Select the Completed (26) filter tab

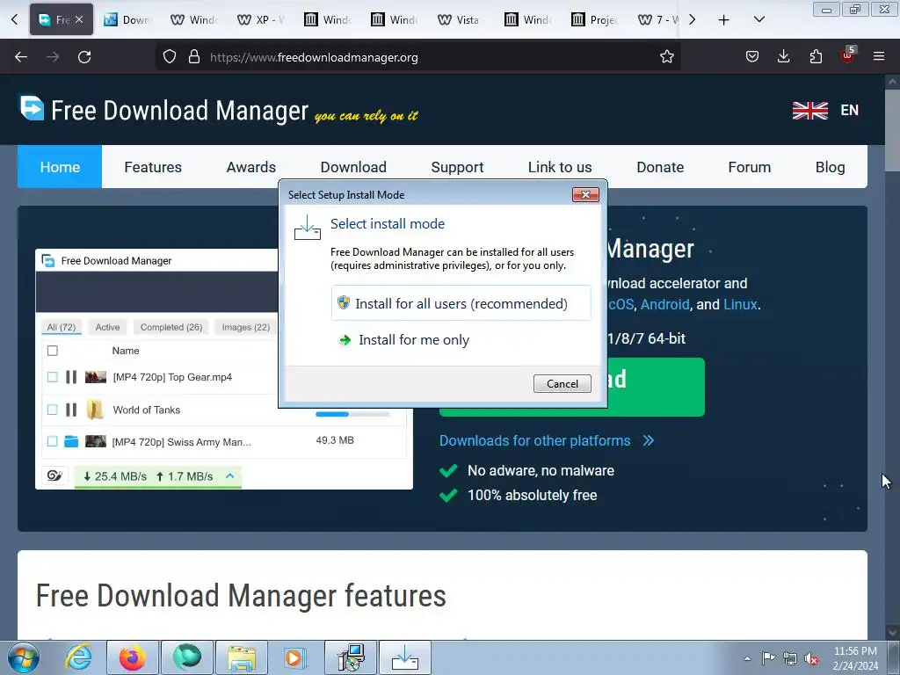(x=171, y=327)
